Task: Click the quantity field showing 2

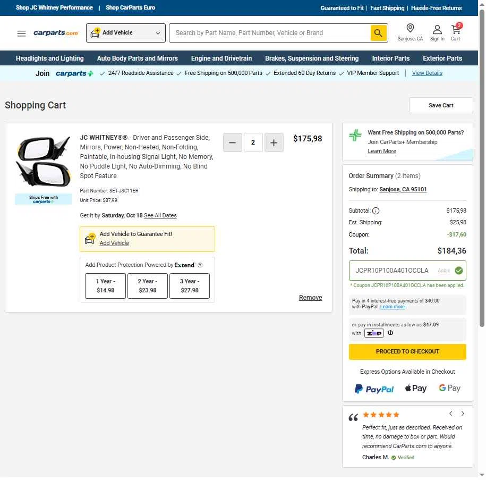Action: tap(253, 142)
